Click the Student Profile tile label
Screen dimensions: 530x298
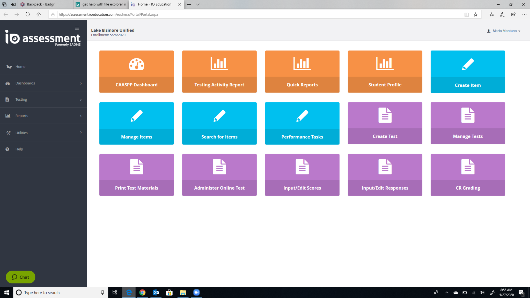(385, 85)
